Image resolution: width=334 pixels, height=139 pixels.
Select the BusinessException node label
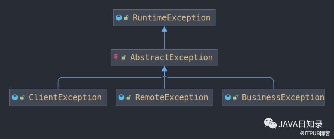pos(283,97)
